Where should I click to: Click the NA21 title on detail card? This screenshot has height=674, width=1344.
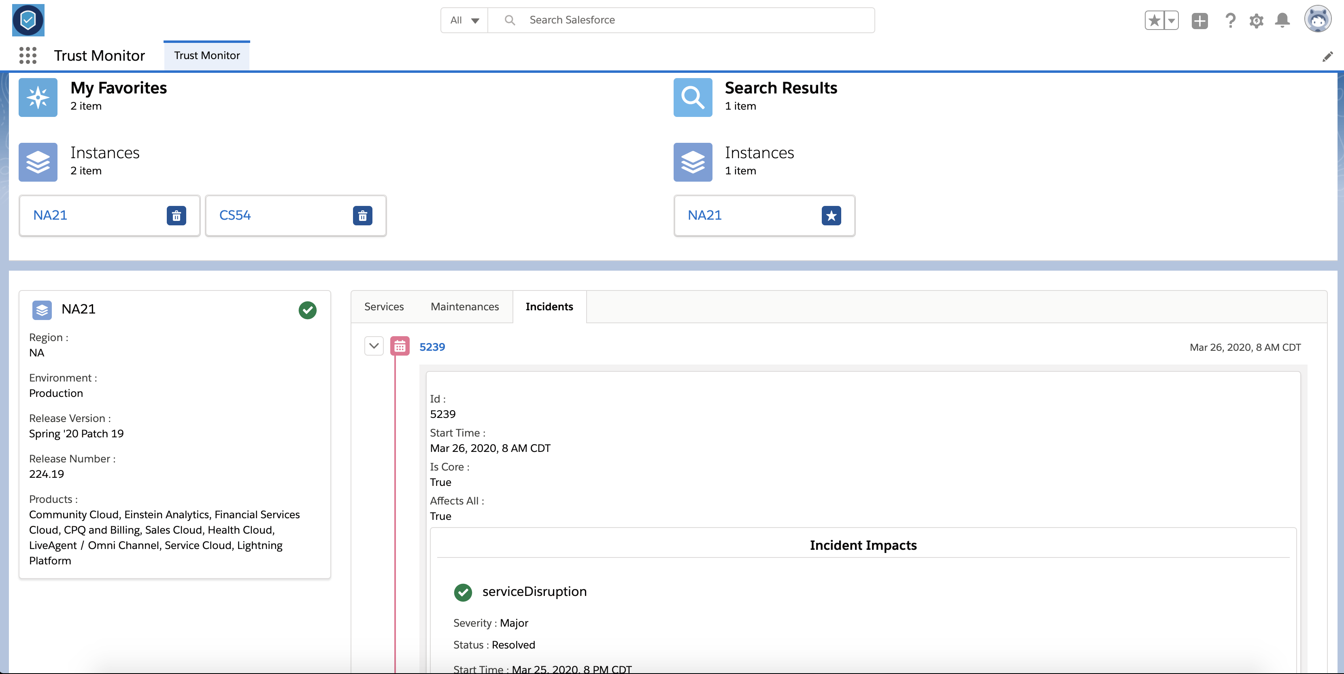tap(78, 309)
